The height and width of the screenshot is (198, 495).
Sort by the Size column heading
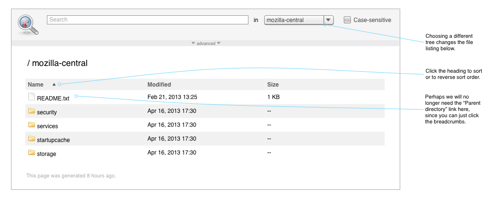pyautogui.click(x=273, y=85)
